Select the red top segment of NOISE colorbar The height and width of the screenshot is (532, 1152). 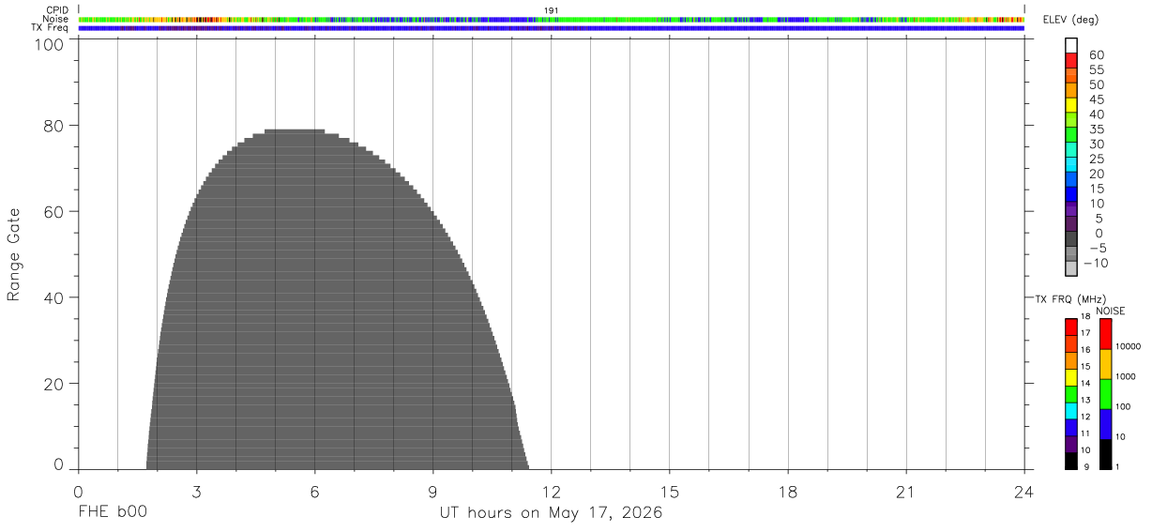pos(1105,334)
